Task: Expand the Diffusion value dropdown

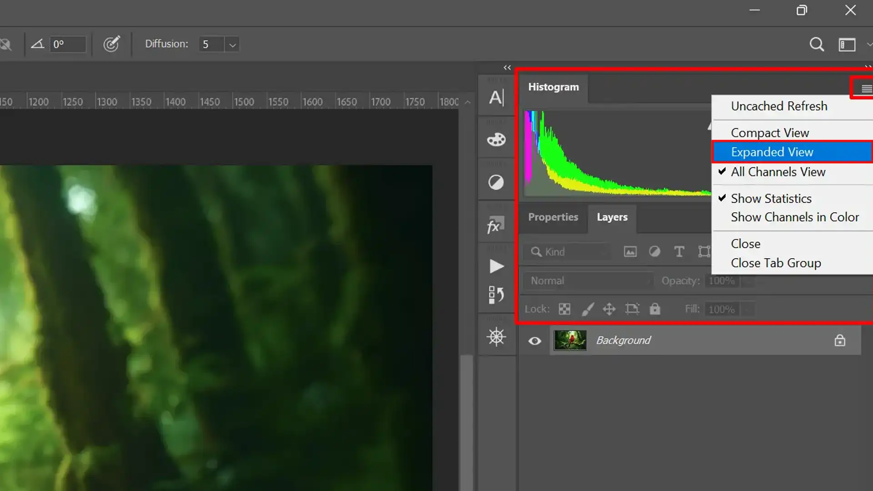Action: pos(232,44)
